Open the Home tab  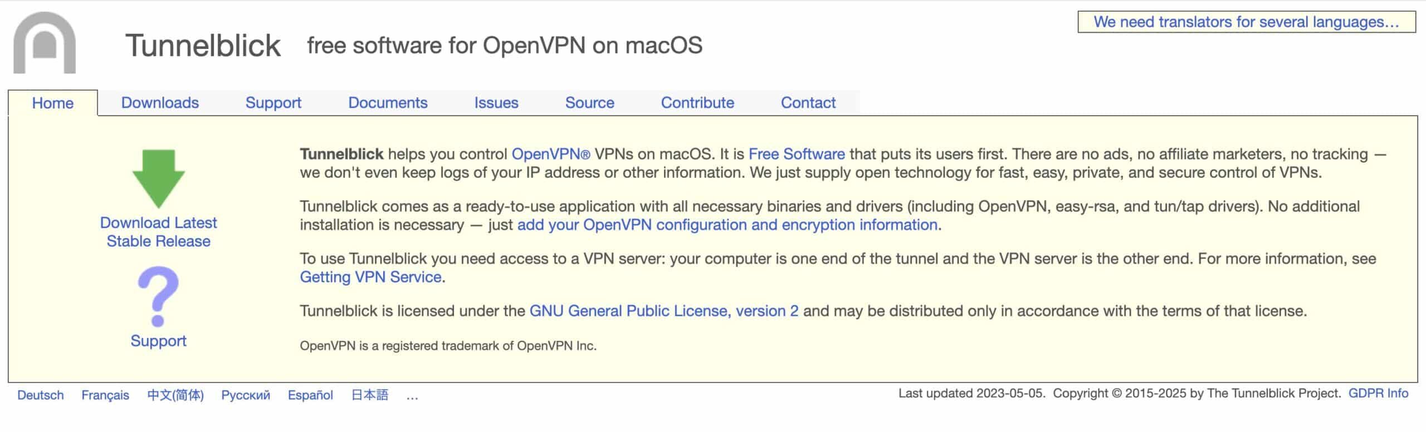click(53, 103)
